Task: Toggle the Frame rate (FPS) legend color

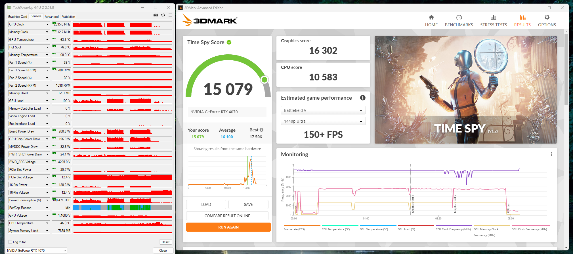Action: (302, 226)
